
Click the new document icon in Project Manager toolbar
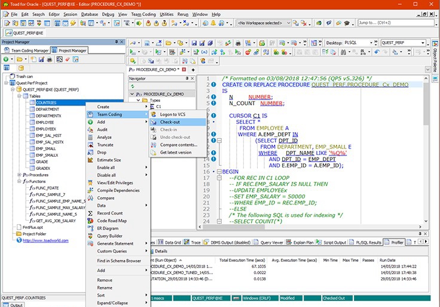[x=33, y=60]
